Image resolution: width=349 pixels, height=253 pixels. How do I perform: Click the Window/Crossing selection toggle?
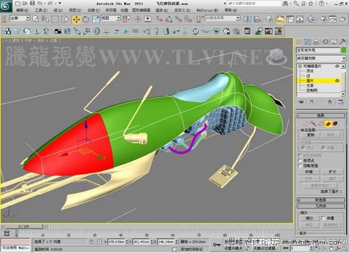(x=66, y=19)
